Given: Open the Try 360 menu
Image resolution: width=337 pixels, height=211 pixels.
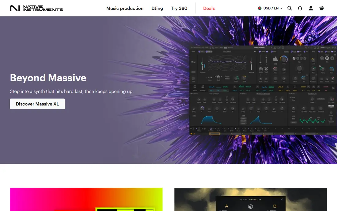Looking at the screenshot, I should [179, 8].
